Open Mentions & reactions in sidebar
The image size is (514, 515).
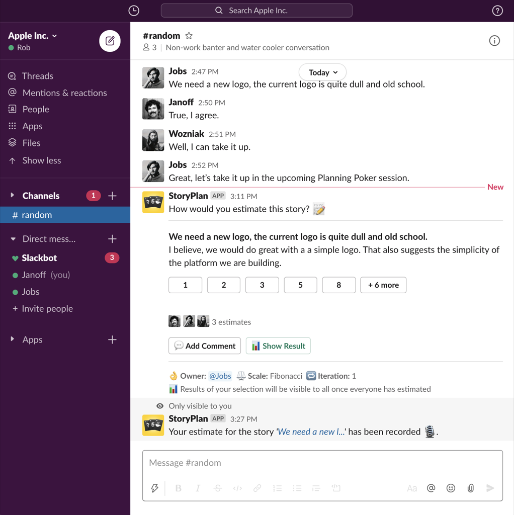64,93
